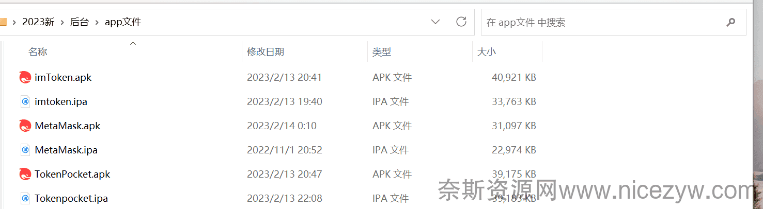Click the size value 40,921 KB
763x209 pixels.
(514, 78)
